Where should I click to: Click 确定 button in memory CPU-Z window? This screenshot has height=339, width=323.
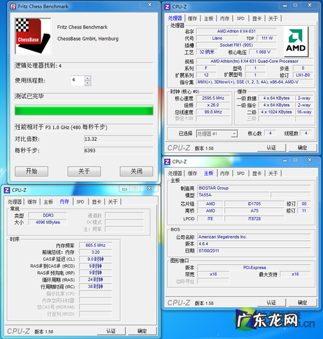click(x=142, y=331)
